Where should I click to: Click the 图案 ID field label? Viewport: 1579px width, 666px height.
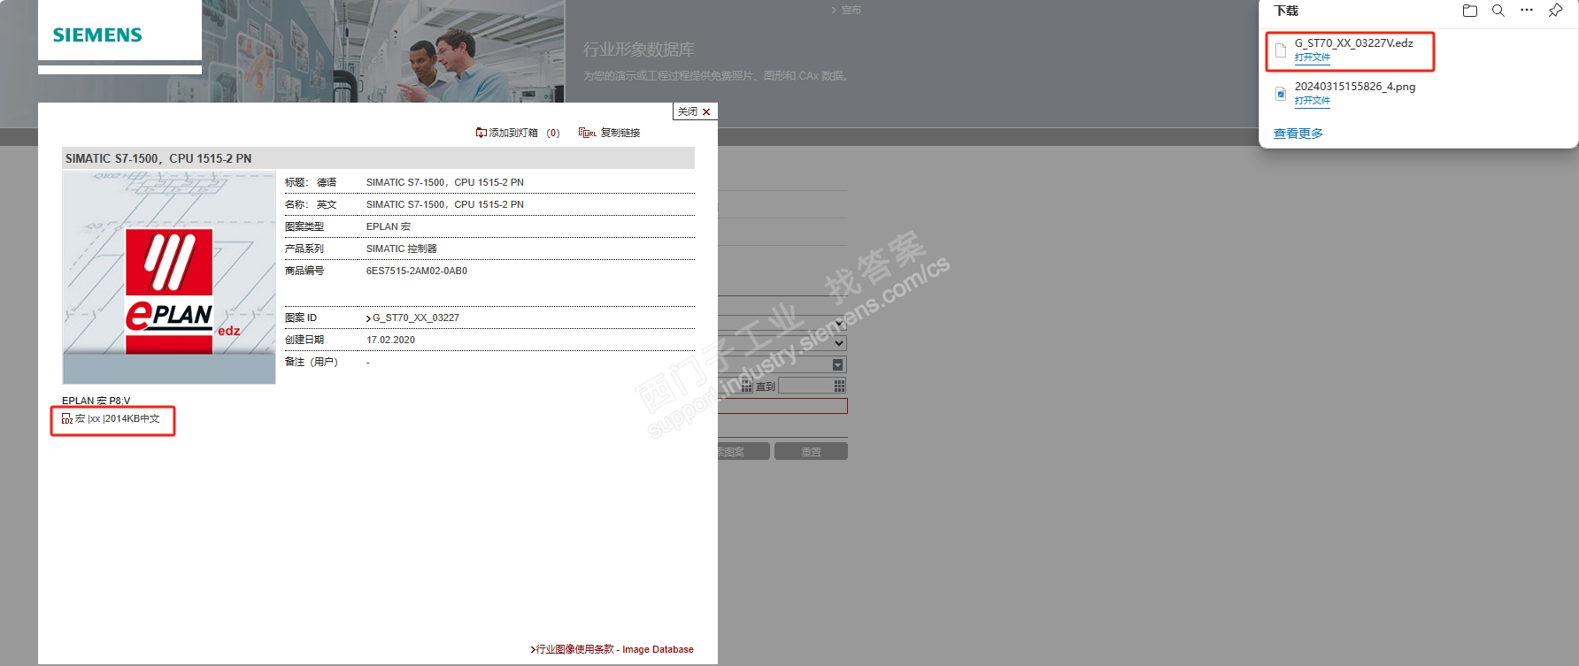(301, 318)
